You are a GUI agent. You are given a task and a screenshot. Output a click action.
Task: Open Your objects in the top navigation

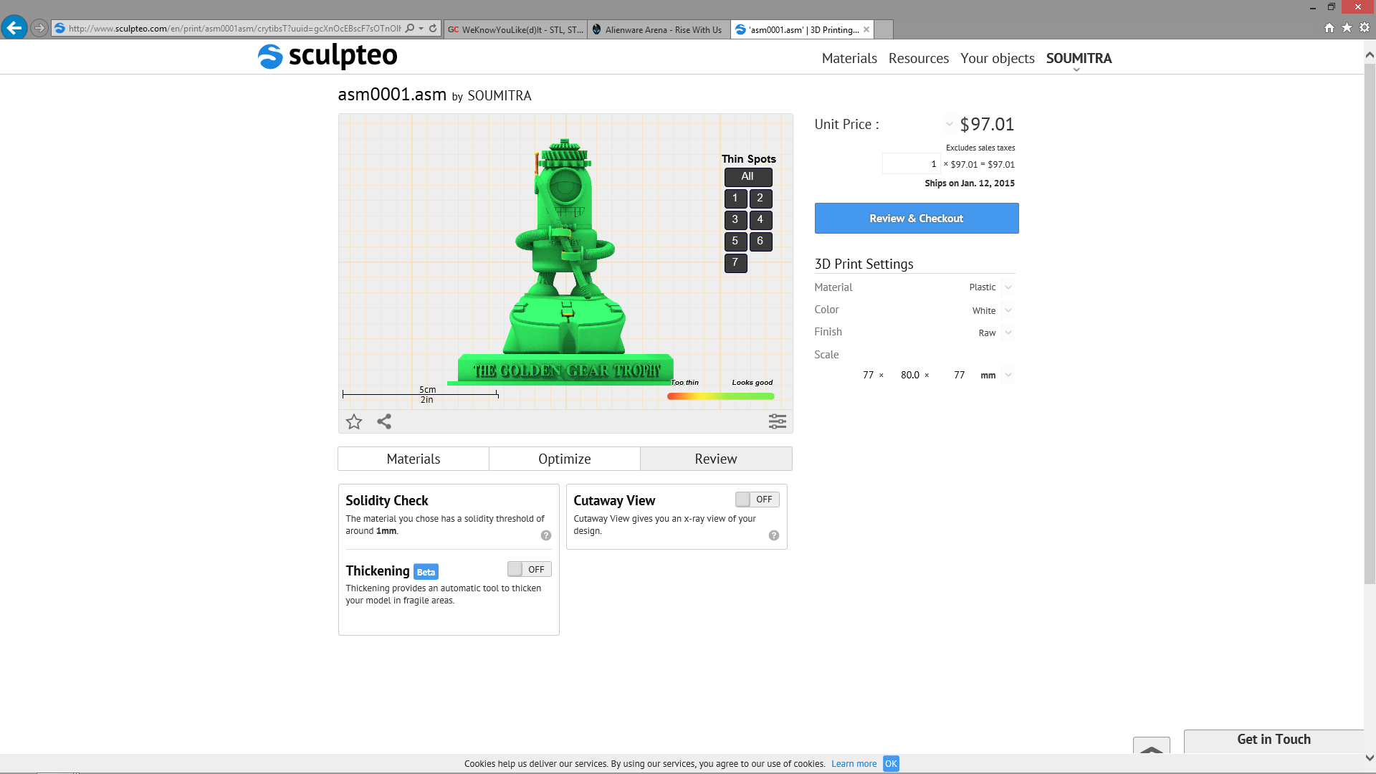(998, 59)
